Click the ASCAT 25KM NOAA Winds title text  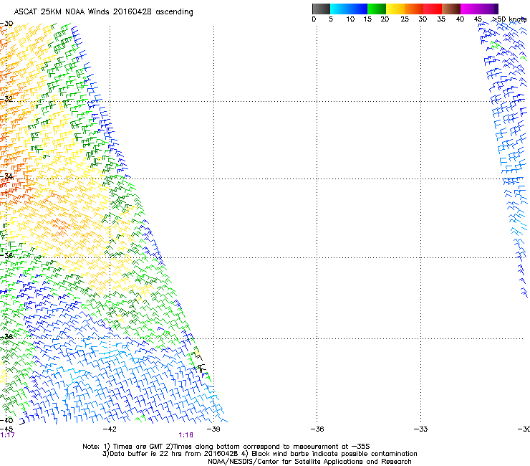pos(103,11)
